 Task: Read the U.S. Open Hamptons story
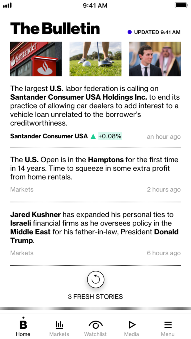(95, 169)
